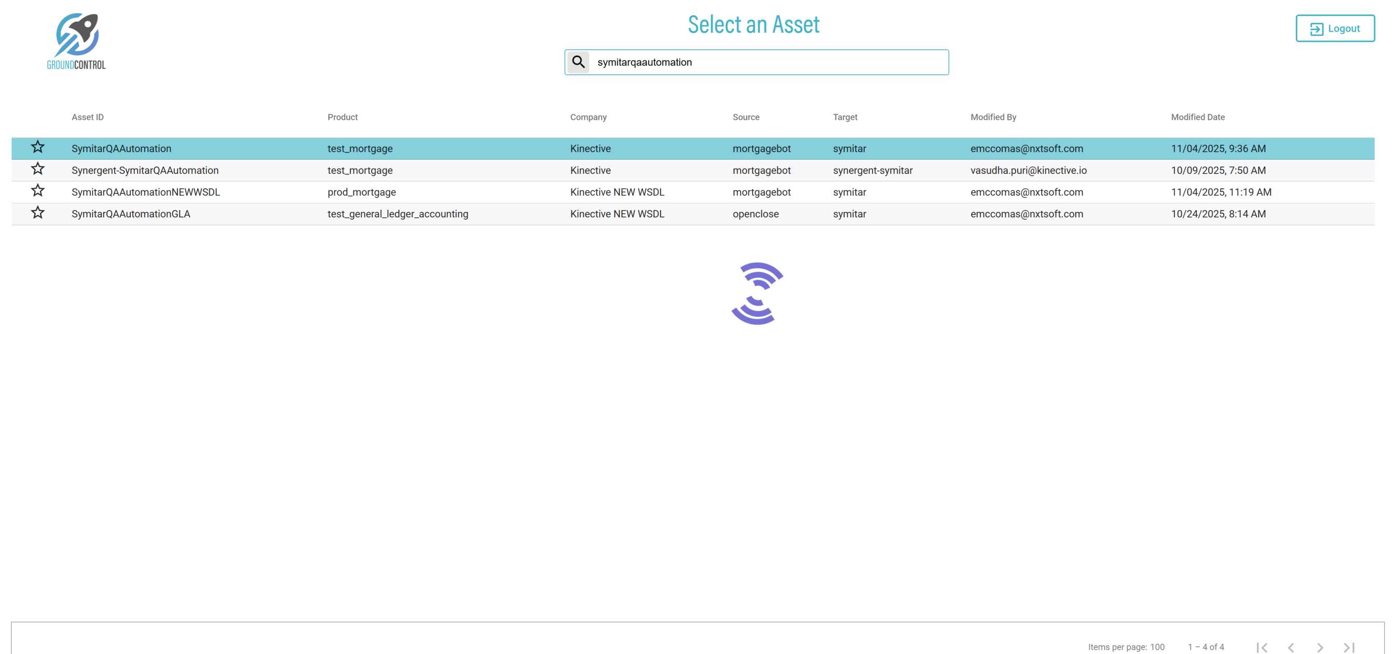Viewport: 1395px width, 654px height.
Task: Go to first page pagination icon
Action: click(1262, 647)
